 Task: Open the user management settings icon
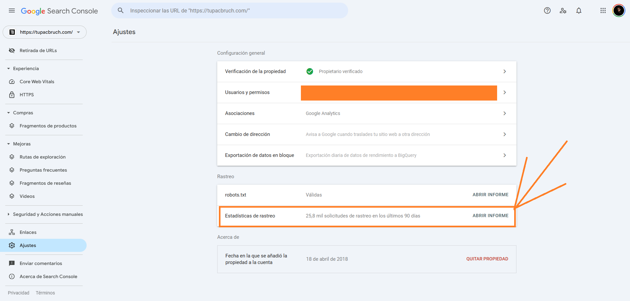(x=563, y=10)
